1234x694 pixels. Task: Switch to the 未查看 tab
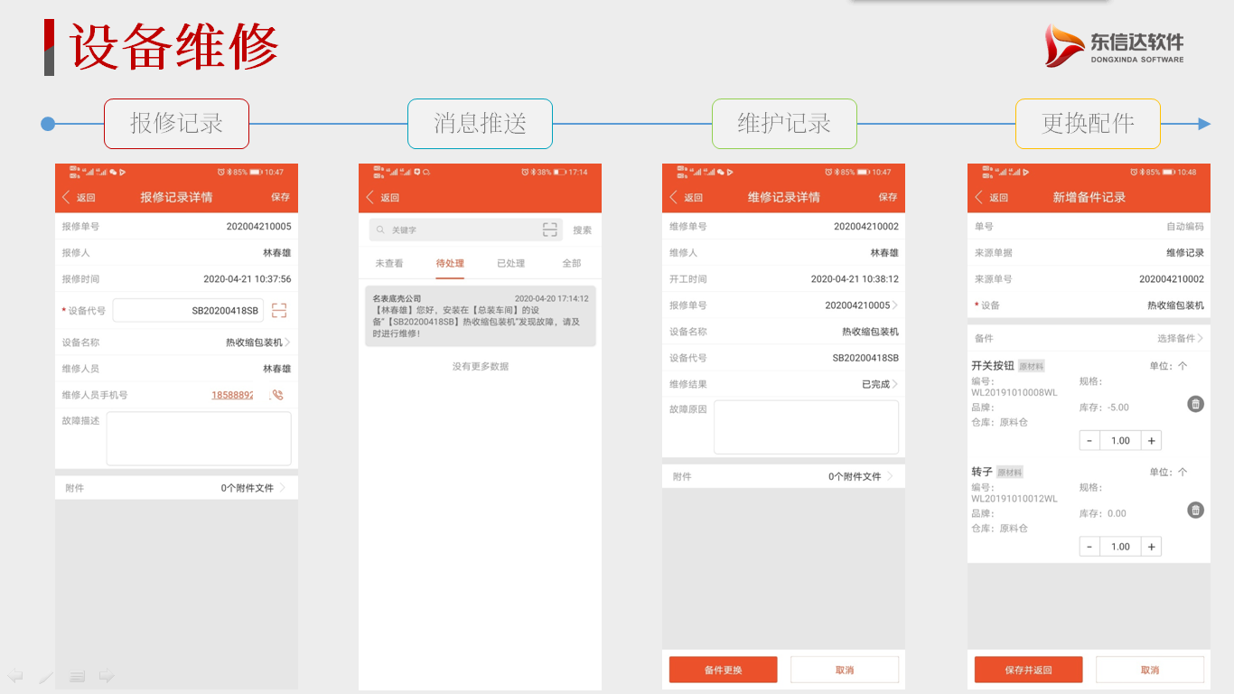coord(389,263)
